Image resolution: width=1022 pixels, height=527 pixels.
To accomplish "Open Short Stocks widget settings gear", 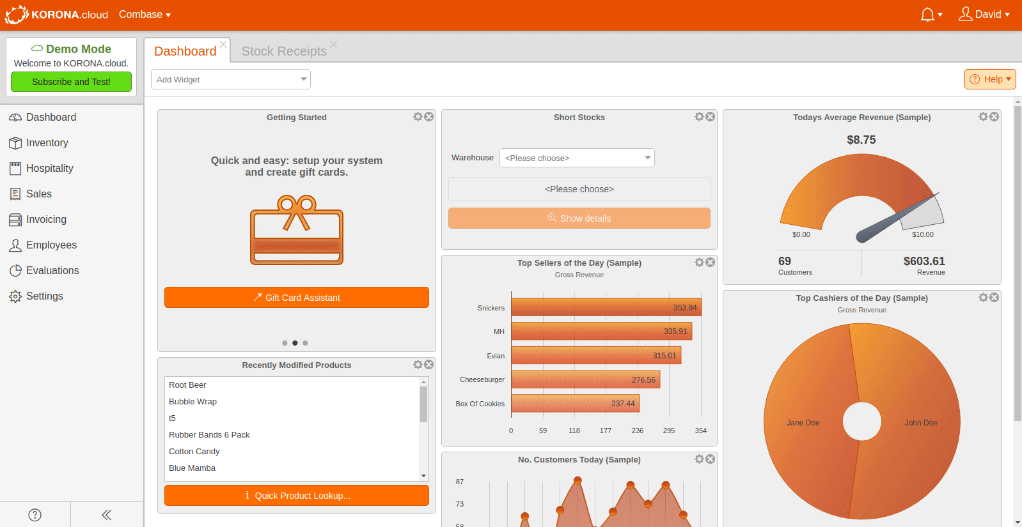I will tap(699, 117).
